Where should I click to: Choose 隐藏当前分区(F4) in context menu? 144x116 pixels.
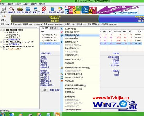[80, 39]
